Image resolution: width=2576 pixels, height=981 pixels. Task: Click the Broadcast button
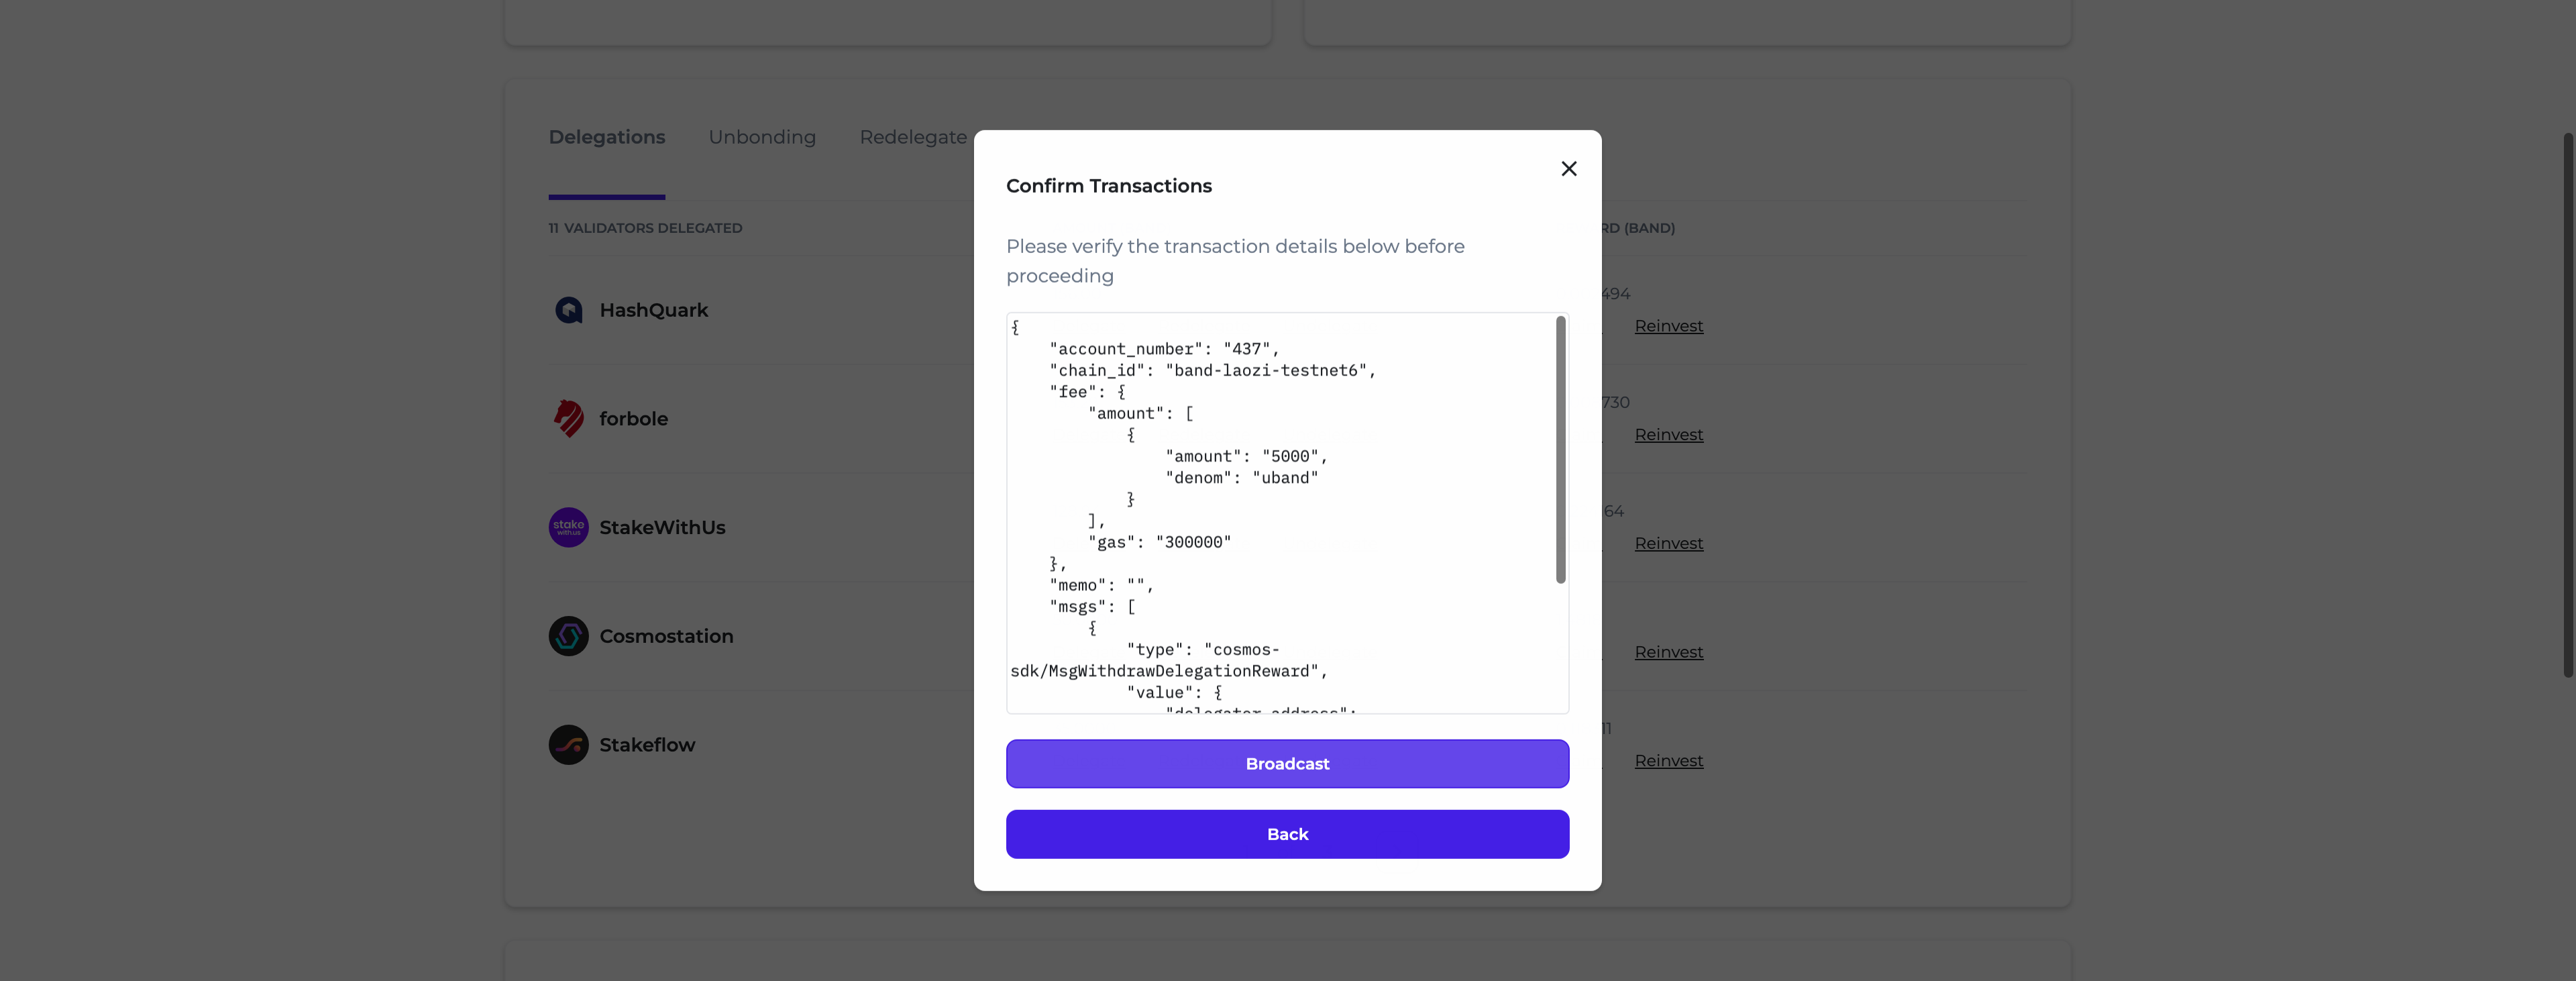(1287, 764)
